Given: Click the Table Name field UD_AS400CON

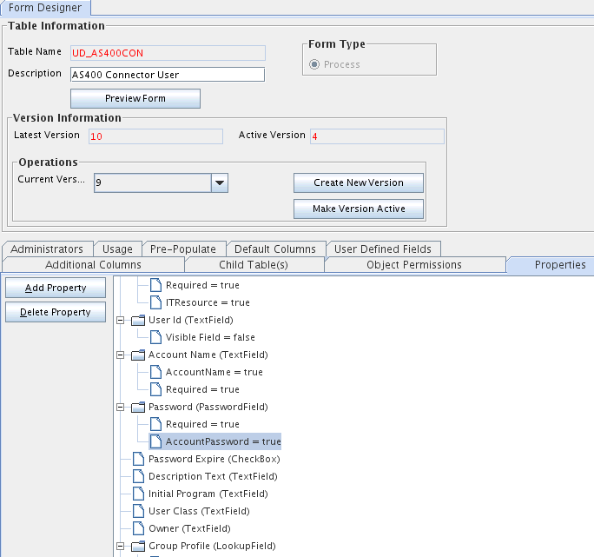Looking at the screenshot, I should click(168, 53).
